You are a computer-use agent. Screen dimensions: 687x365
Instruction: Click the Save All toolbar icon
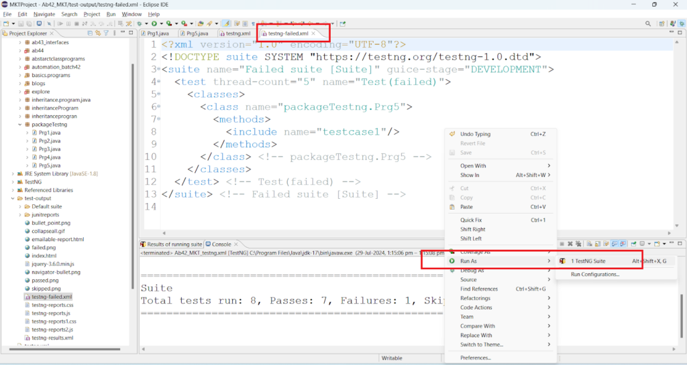click(x=29, y=23)
